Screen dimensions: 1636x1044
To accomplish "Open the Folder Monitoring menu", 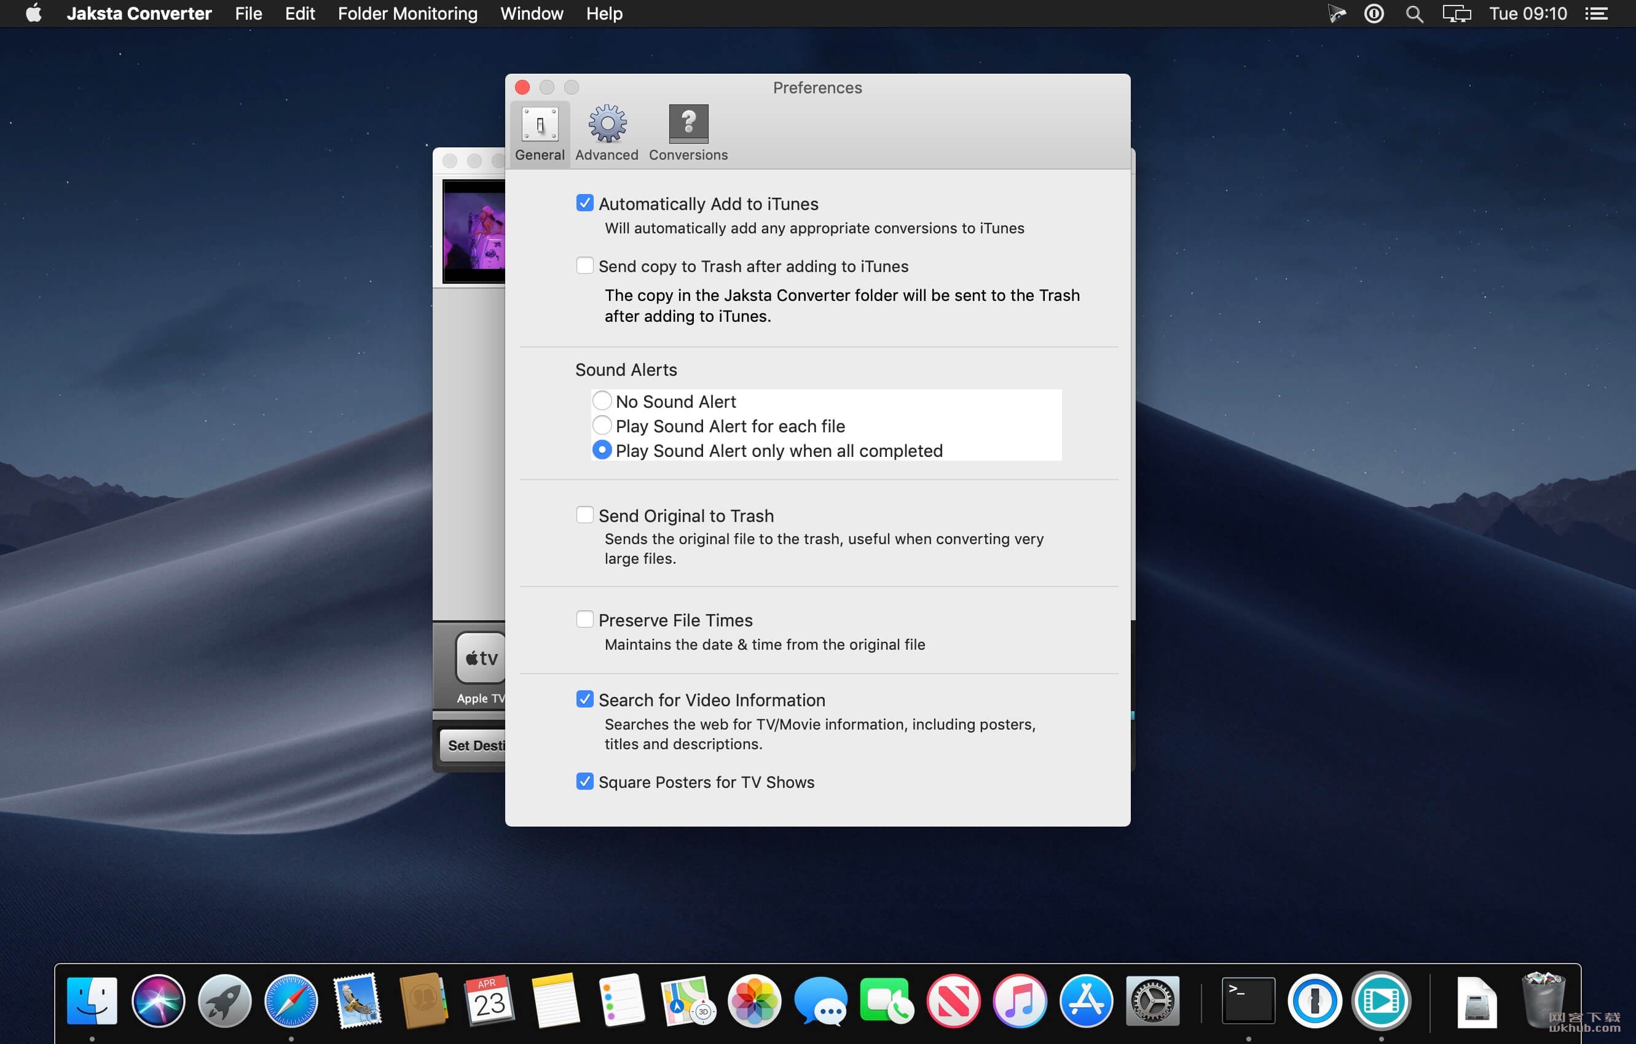I will tap(407, 14).
